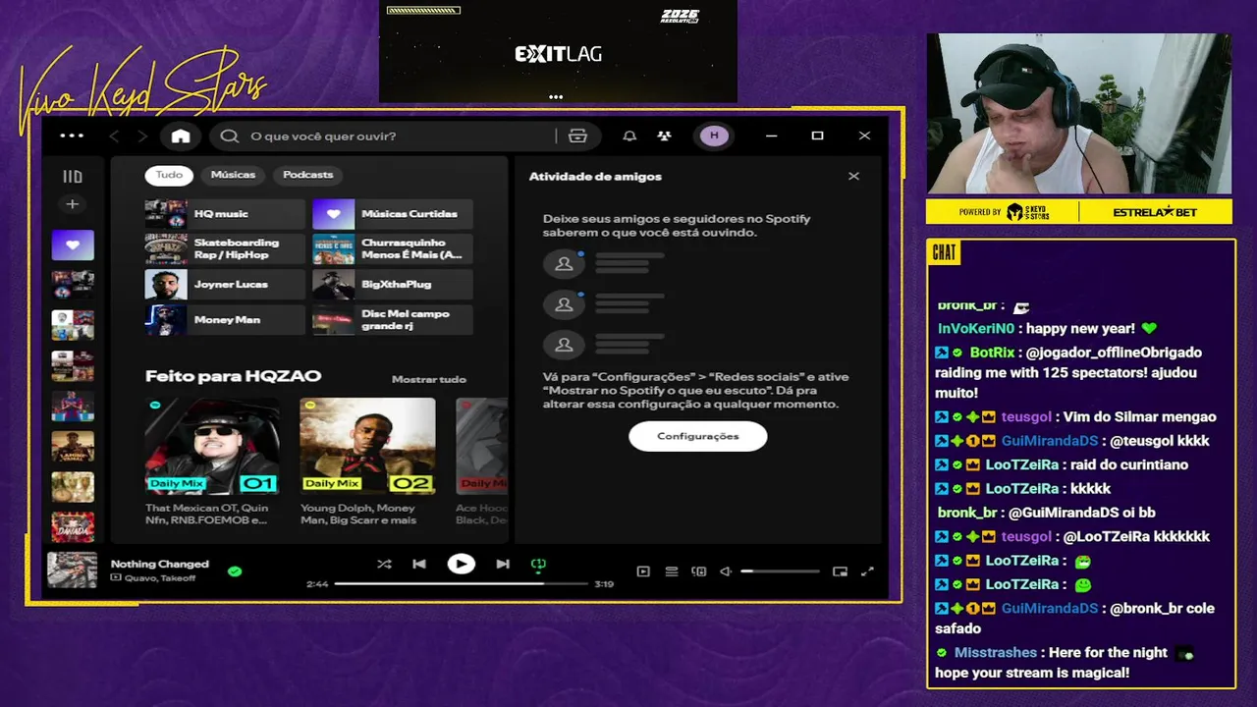Click the Nothing Changed song title
This screenshot has height=707, width=1257.
(160, 564)
